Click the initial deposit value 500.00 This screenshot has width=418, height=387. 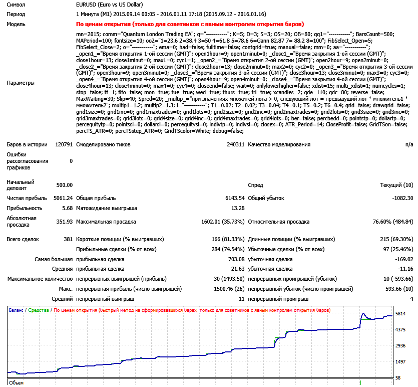(65, 185)
